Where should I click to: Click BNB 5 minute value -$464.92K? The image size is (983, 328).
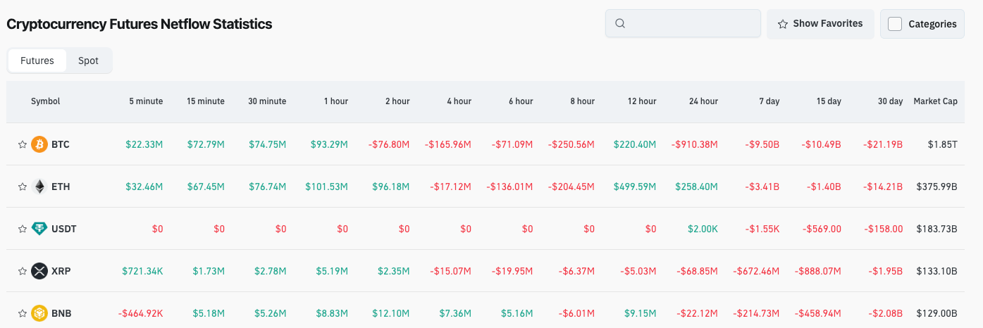141,313
